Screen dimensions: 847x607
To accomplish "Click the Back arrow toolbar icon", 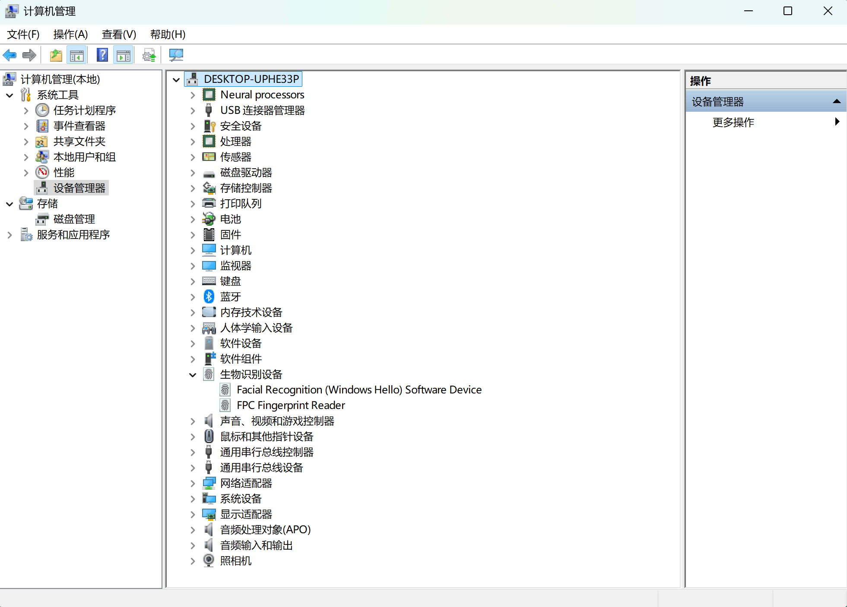I will click(x=10, y=55).
